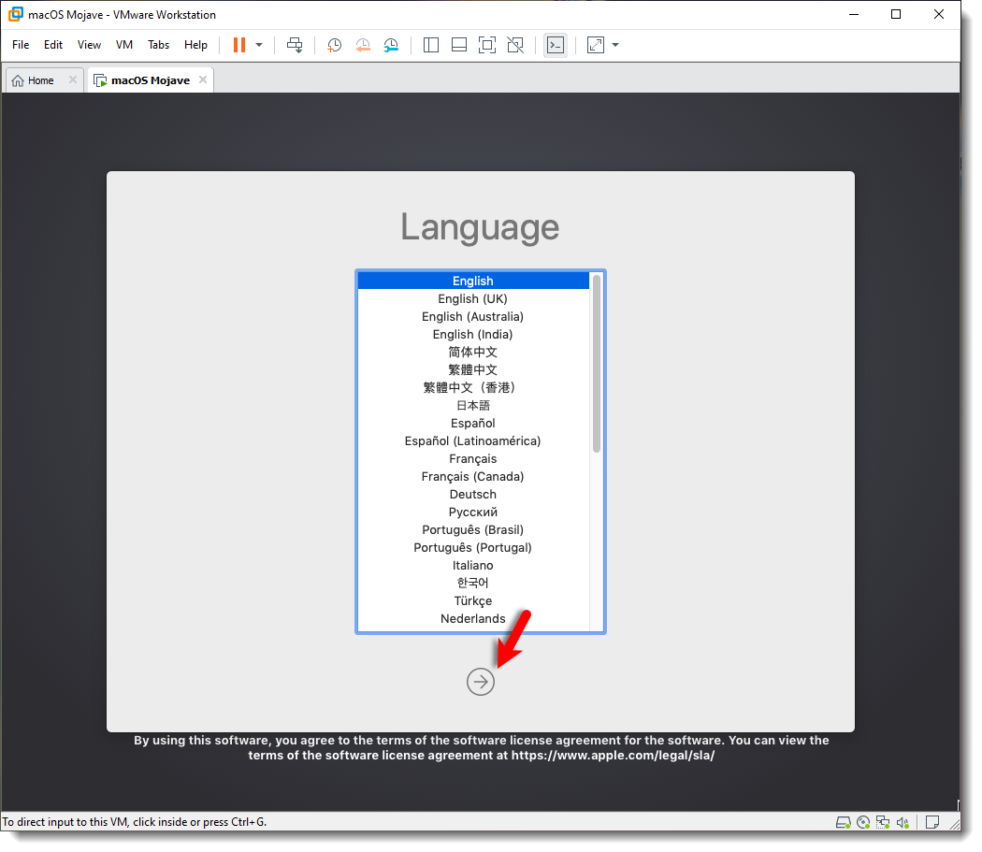982x852 pixels.
Task: Toggle the console view icon
Action: 556,45
